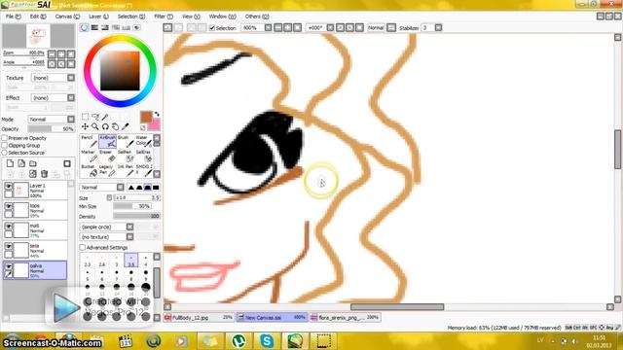Create a new layer folder
623x350 pixels.
click(33, 163)
